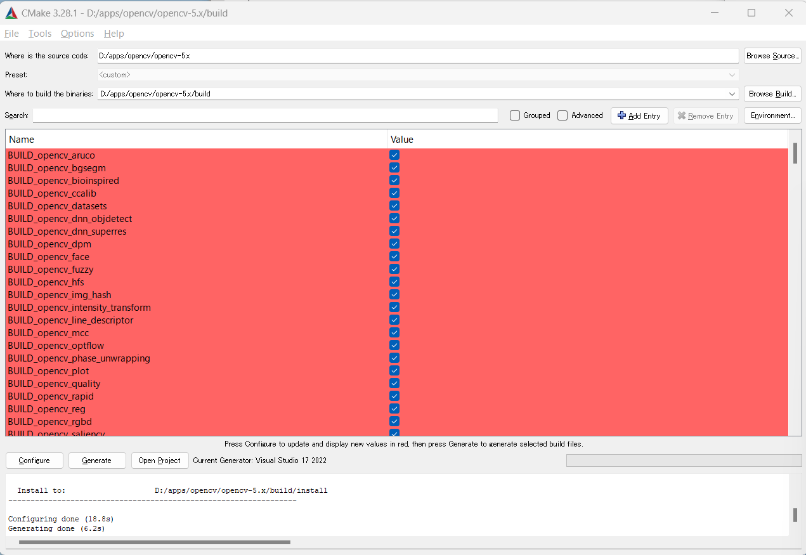Open the Help menu
This screenshot has width=806, height=555.
pyautogui.click(x=114, y=34)
